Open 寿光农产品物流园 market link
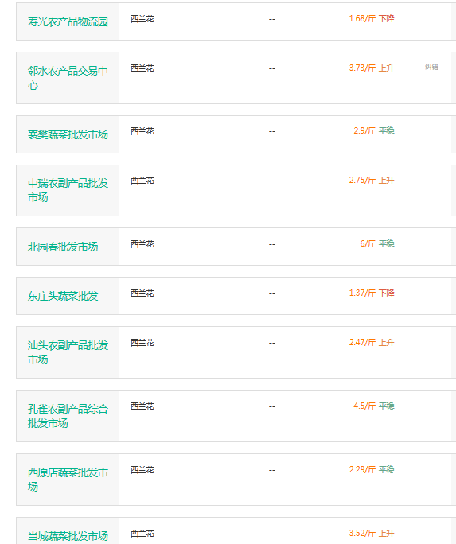This screenshot has width=456, height=544. [68, 21]
